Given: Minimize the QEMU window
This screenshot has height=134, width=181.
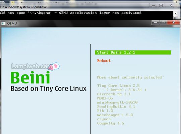Looking at the screenshot, I should pyautogui.click(x=156, y=22).
